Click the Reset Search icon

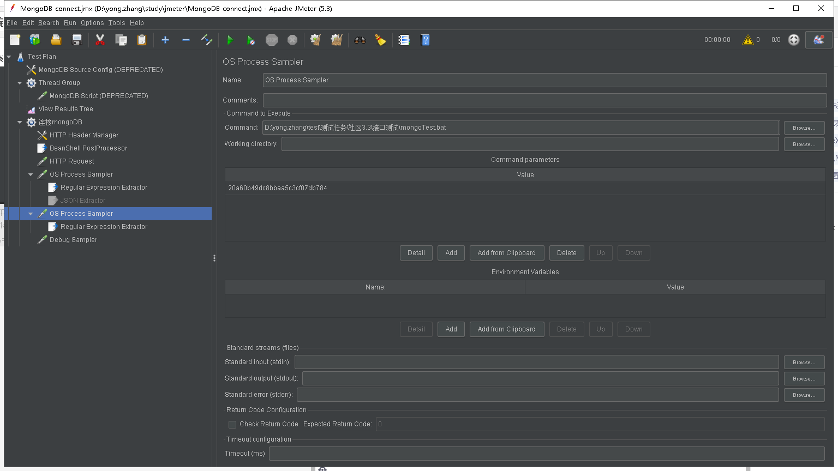[381, 40]
